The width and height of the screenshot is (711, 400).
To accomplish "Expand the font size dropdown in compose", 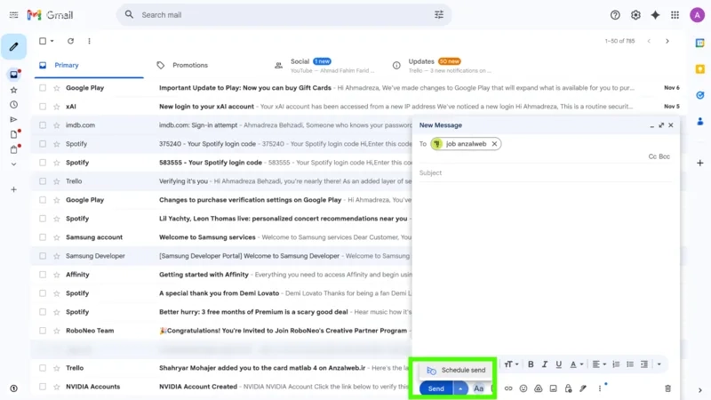I will (511, 364).
